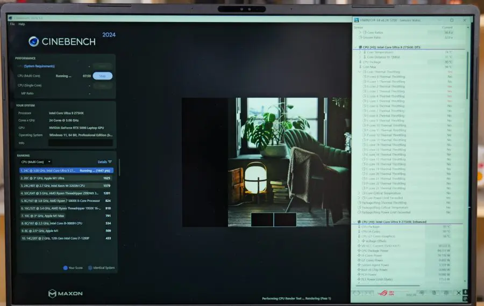Click the CPU (Single Core) performance label
Viewport: 484px width, 306px height.
click(30, 85)
